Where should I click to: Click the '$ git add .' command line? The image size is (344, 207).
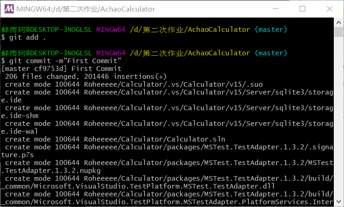pos(23,37)
